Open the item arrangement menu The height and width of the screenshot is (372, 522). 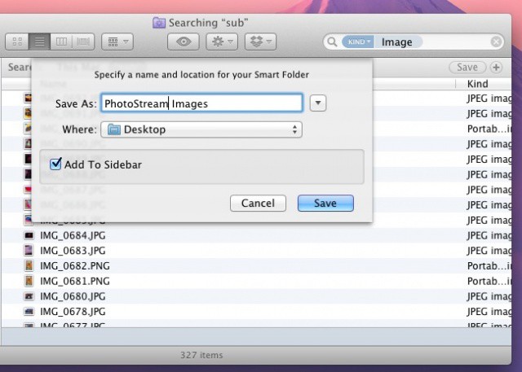(x=117, y=42)
